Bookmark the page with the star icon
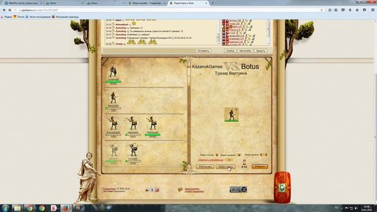 point(330,10)
